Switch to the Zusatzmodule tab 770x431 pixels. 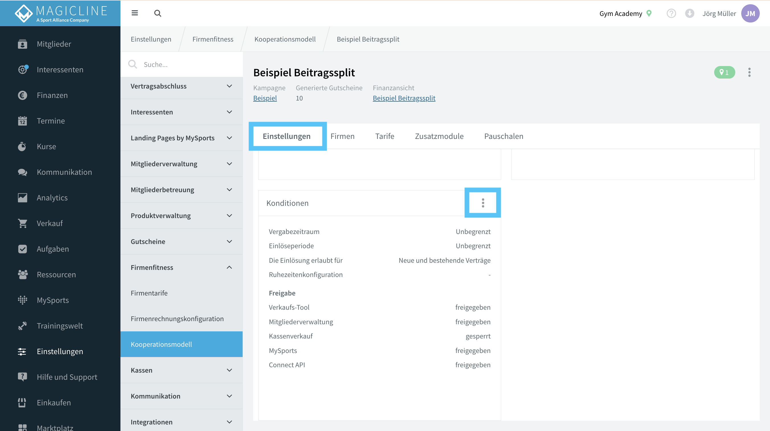click(x=439, y=136)
